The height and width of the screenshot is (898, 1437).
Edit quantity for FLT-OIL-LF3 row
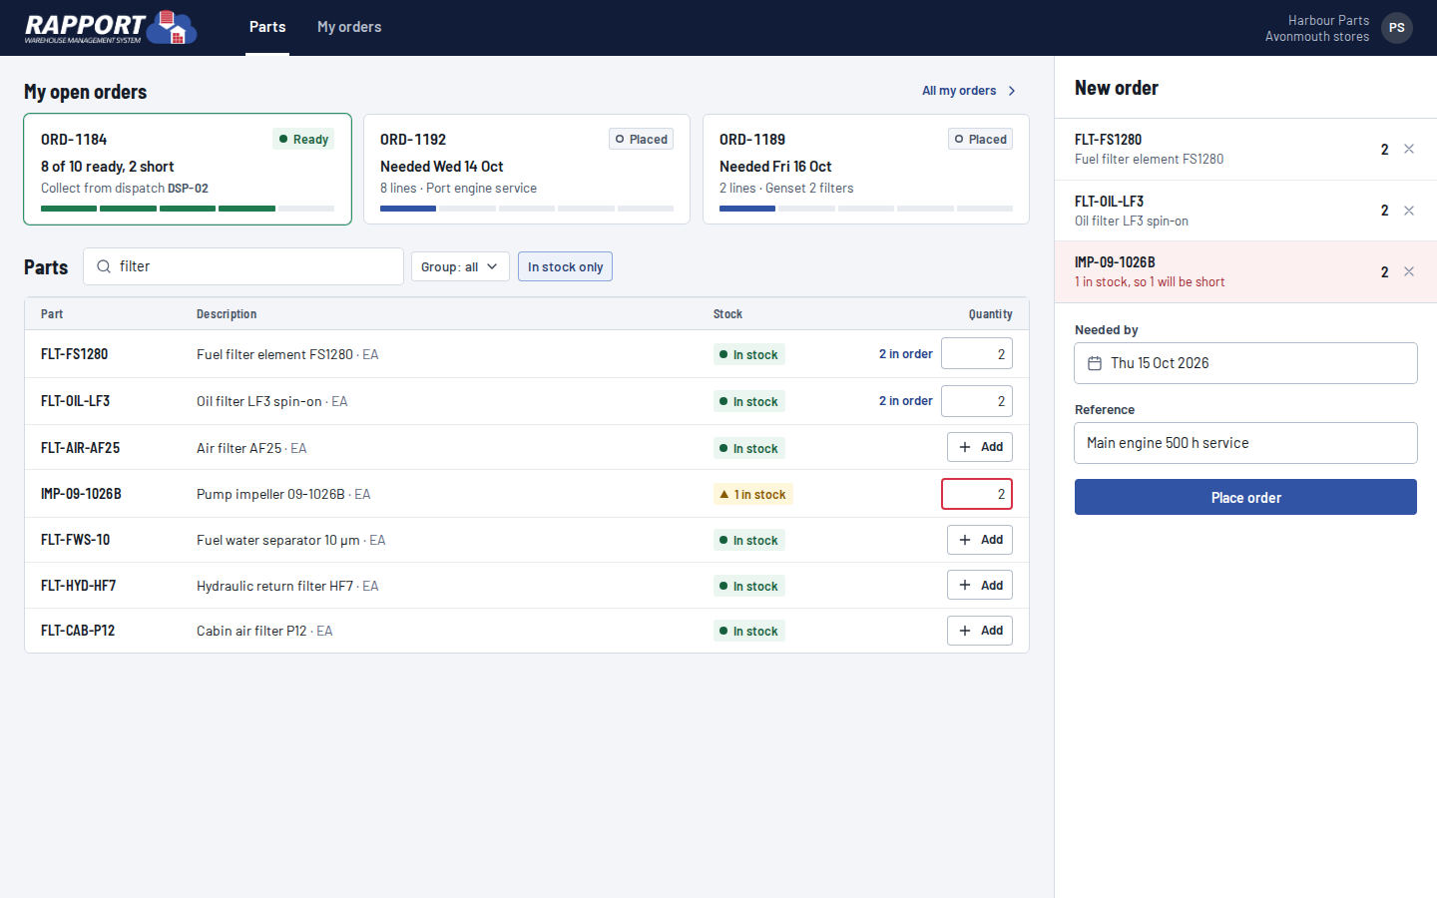(977, 401)
